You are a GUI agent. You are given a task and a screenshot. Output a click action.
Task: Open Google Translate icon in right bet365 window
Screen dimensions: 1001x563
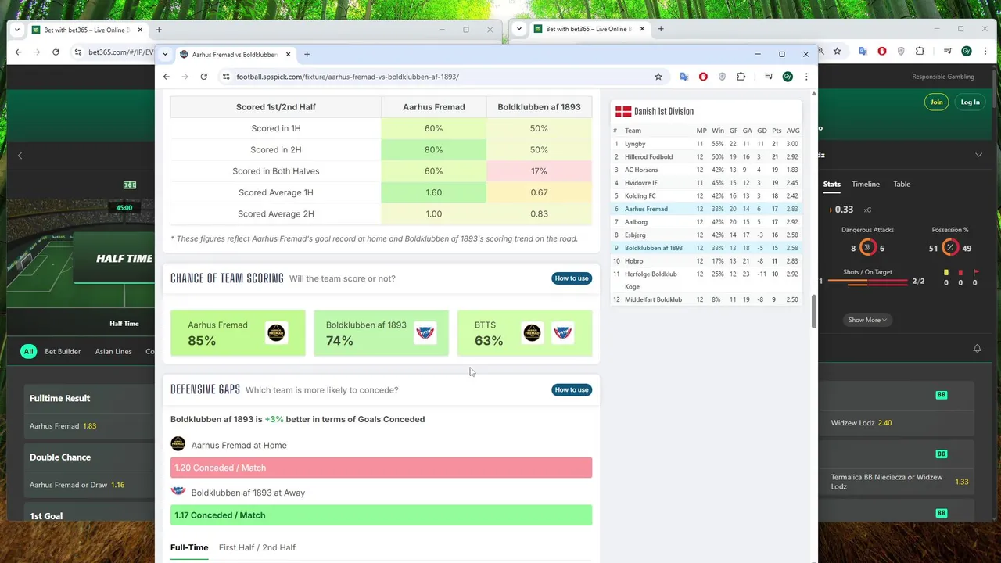(x=863, y=51)
